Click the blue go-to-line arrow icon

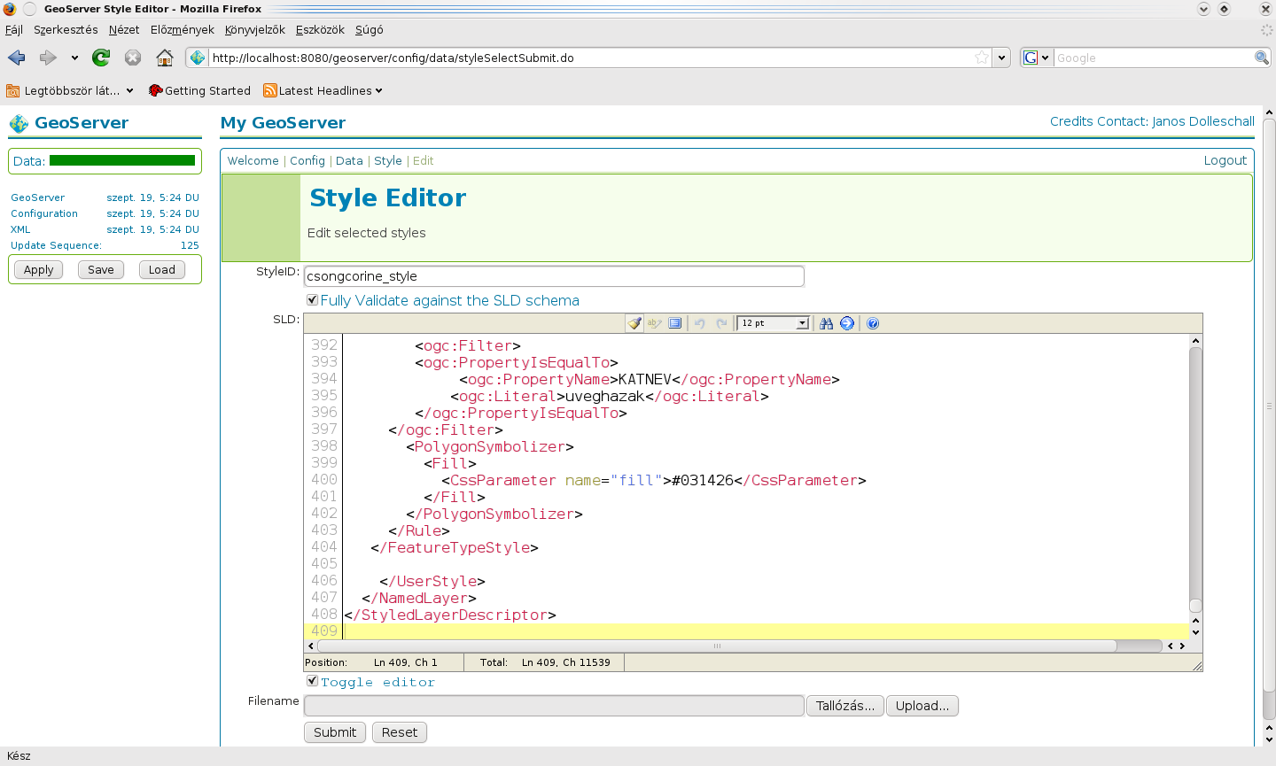(x=847, y=323)
